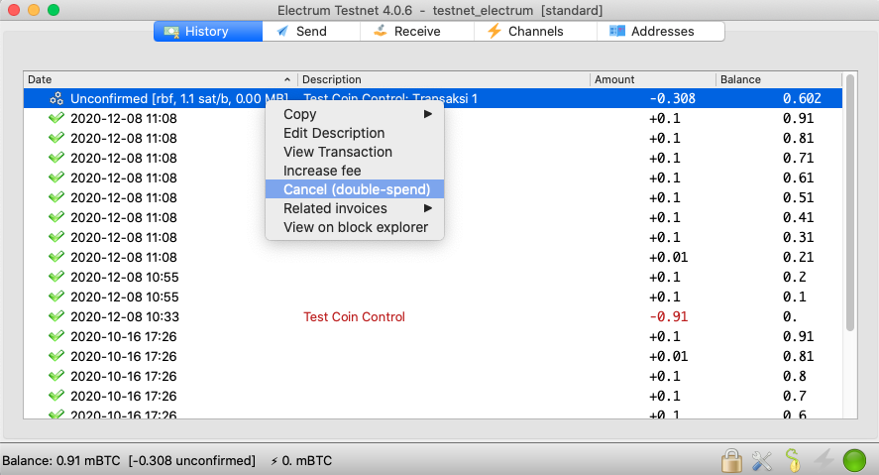Sort by the Balance column header

click(779, 79)
